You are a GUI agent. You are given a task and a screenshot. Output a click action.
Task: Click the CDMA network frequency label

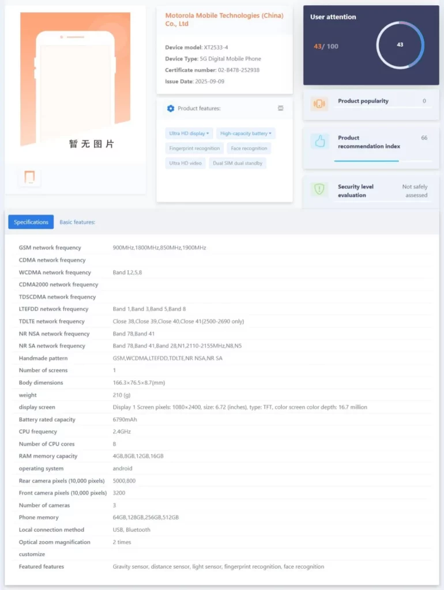tap(52, 260)
